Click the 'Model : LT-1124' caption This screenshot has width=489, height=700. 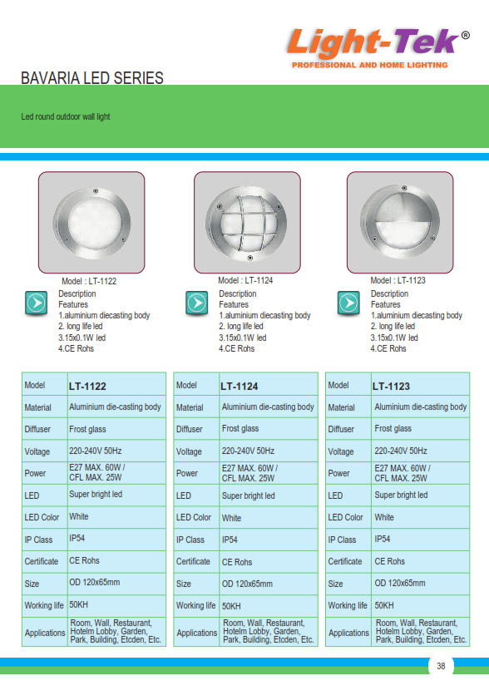point(245,280)
